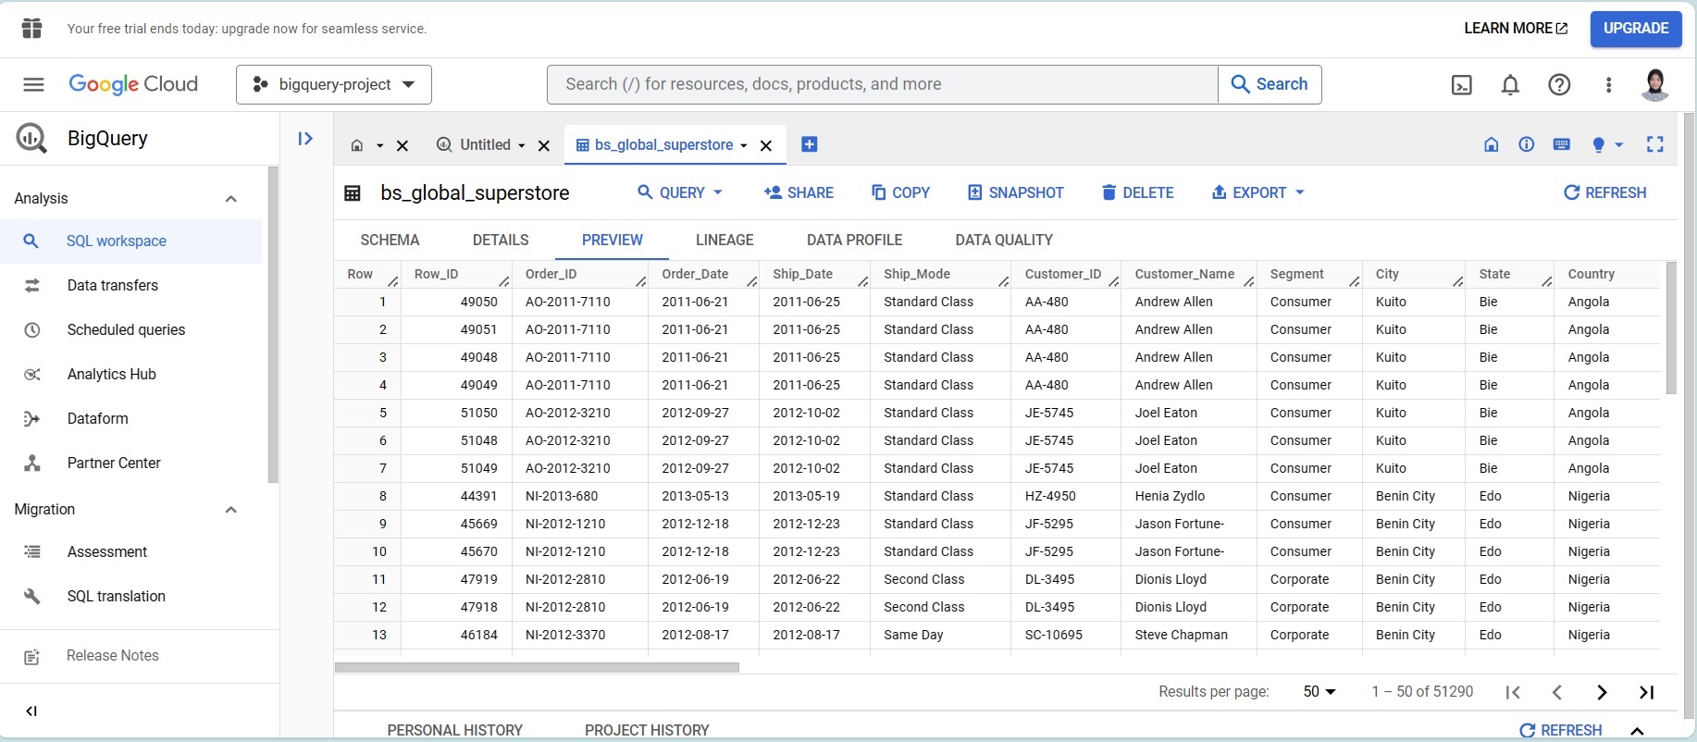1697x742 pixels.
Task: Open PERSONAL HISTORY tab
Action: (x=455, y=730)
